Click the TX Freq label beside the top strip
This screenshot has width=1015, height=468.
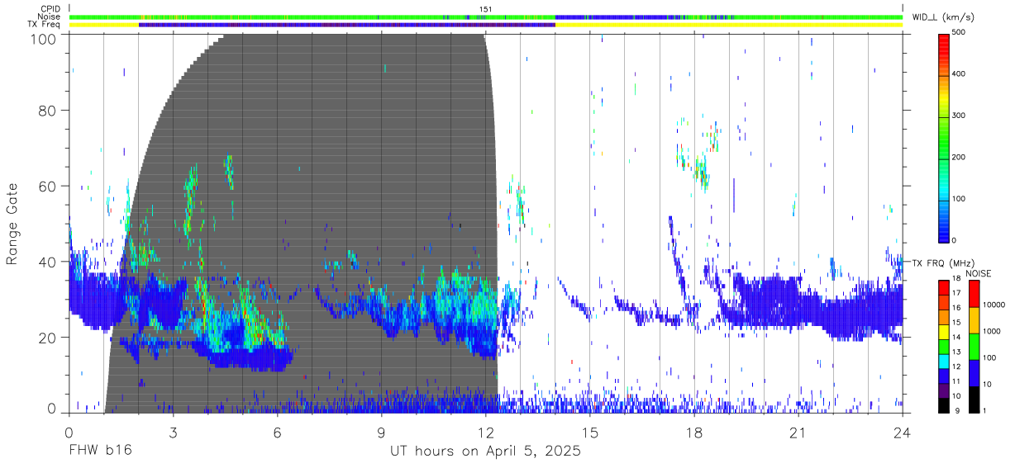coord(45,25)
